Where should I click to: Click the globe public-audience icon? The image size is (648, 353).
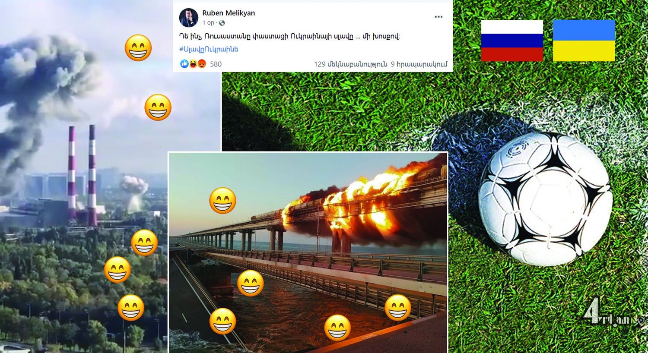pos(222,23)
